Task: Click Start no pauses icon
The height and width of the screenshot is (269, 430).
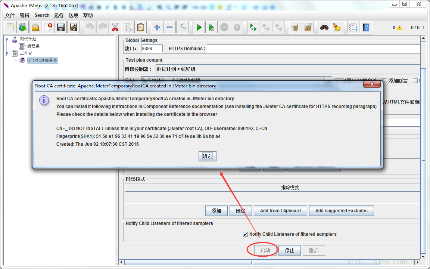Action: pyautogui.click(x=211, y=27)
